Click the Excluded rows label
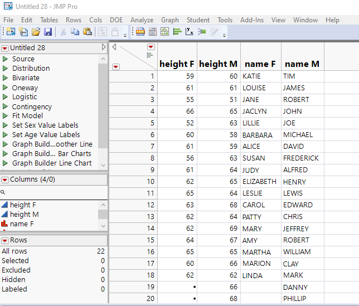 (x=16, y=270)
